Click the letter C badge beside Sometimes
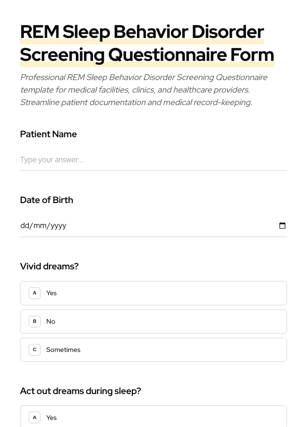 pos(35,349)
